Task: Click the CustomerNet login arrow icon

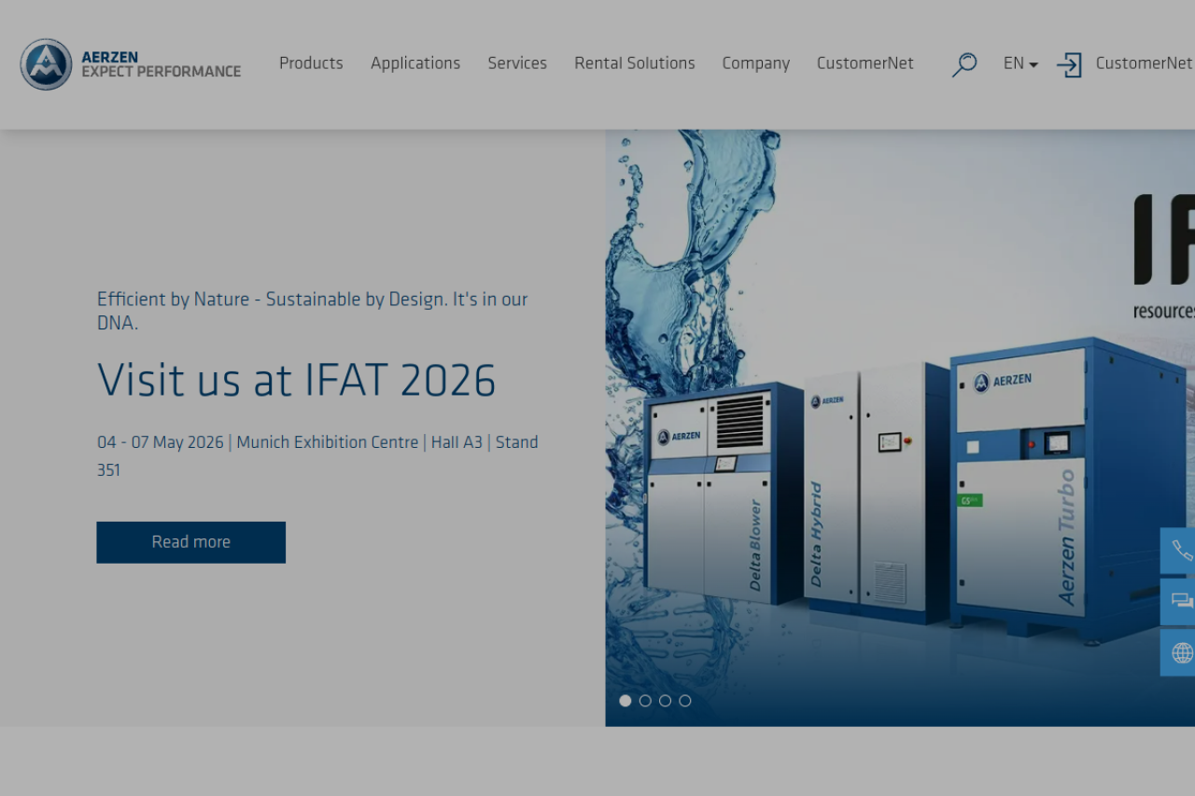Action: coord(1069,64)
